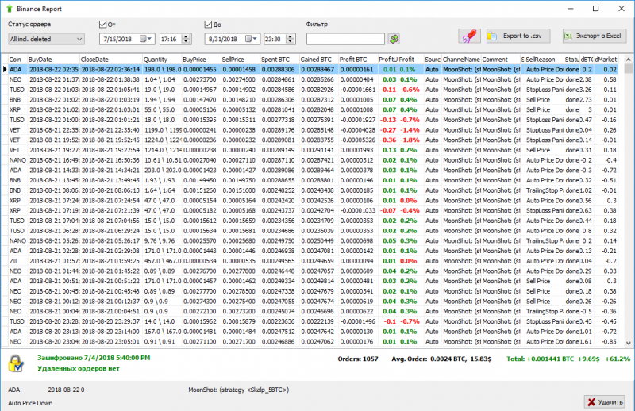Open the From date calendar picker
Viewport: 635px width, 411px height.
click(x=146, y=39)
